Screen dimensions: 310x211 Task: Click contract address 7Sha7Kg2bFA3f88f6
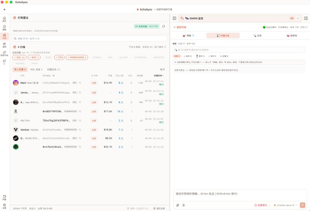(x=56, y=120)
